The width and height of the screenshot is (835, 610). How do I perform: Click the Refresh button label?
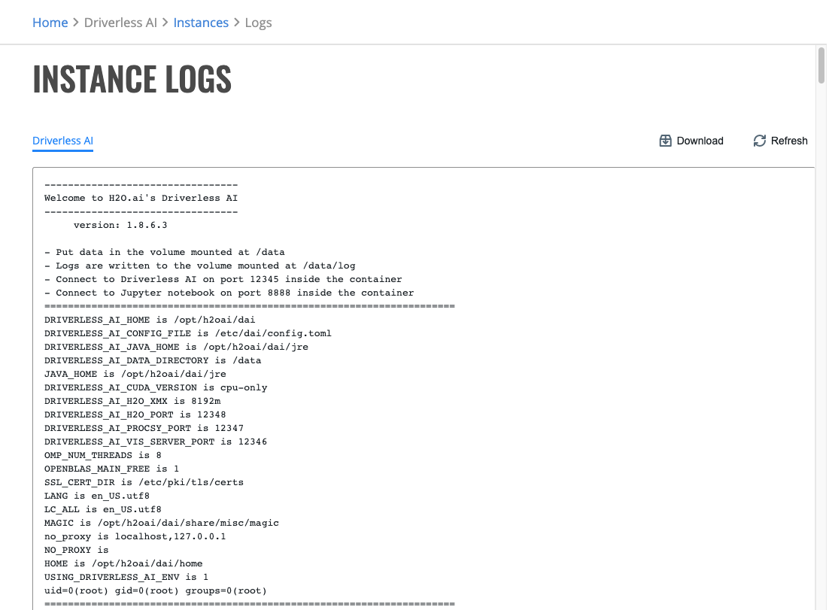click(789, 141)
